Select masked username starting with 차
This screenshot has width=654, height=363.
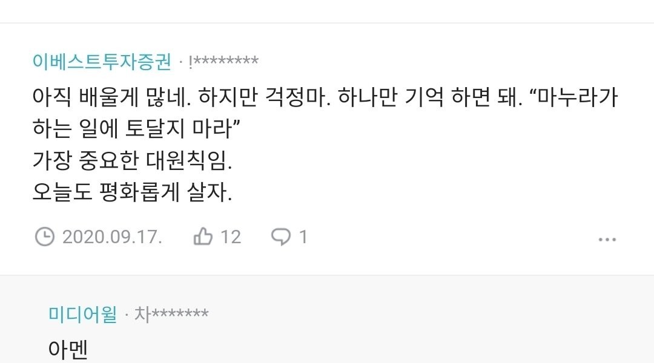171,314
